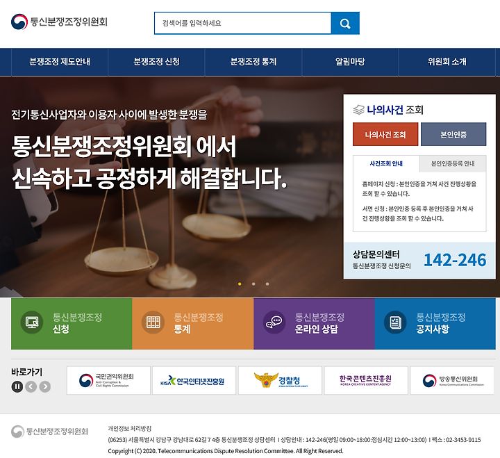The image size is (500, 458).
Task: Pause the 바로가기 banner rotation
Action: click(x=17, y=386)
